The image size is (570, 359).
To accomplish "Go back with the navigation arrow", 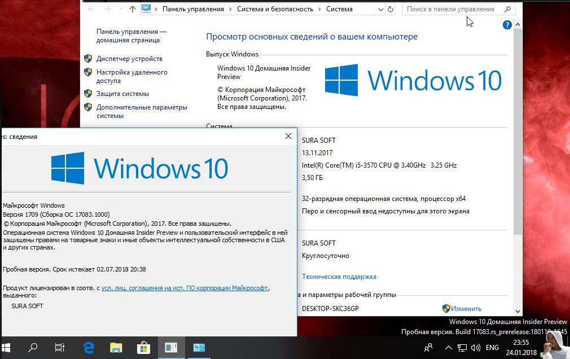I will tap(91, 9).
